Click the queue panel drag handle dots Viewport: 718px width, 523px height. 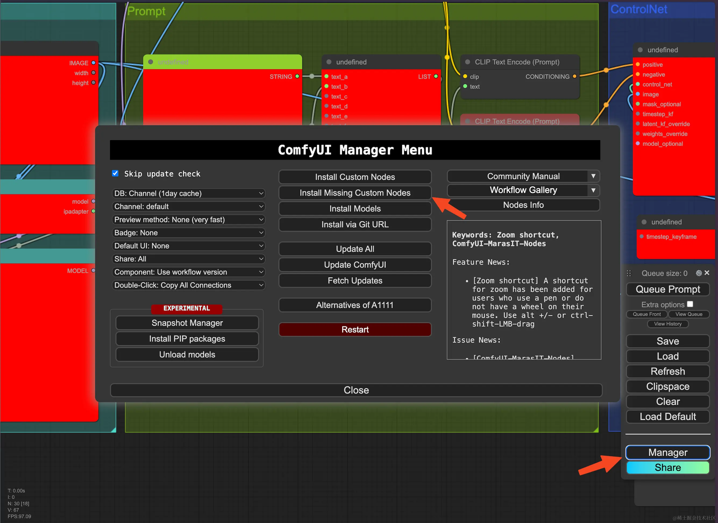(x=629, y=273)
